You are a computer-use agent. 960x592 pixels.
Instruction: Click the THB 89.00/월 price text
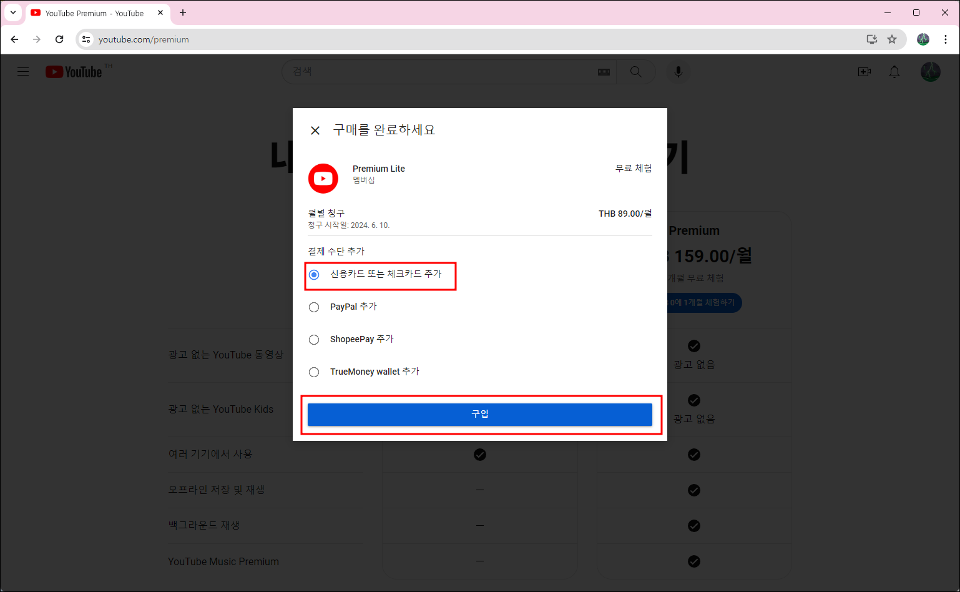coord(625,214)
